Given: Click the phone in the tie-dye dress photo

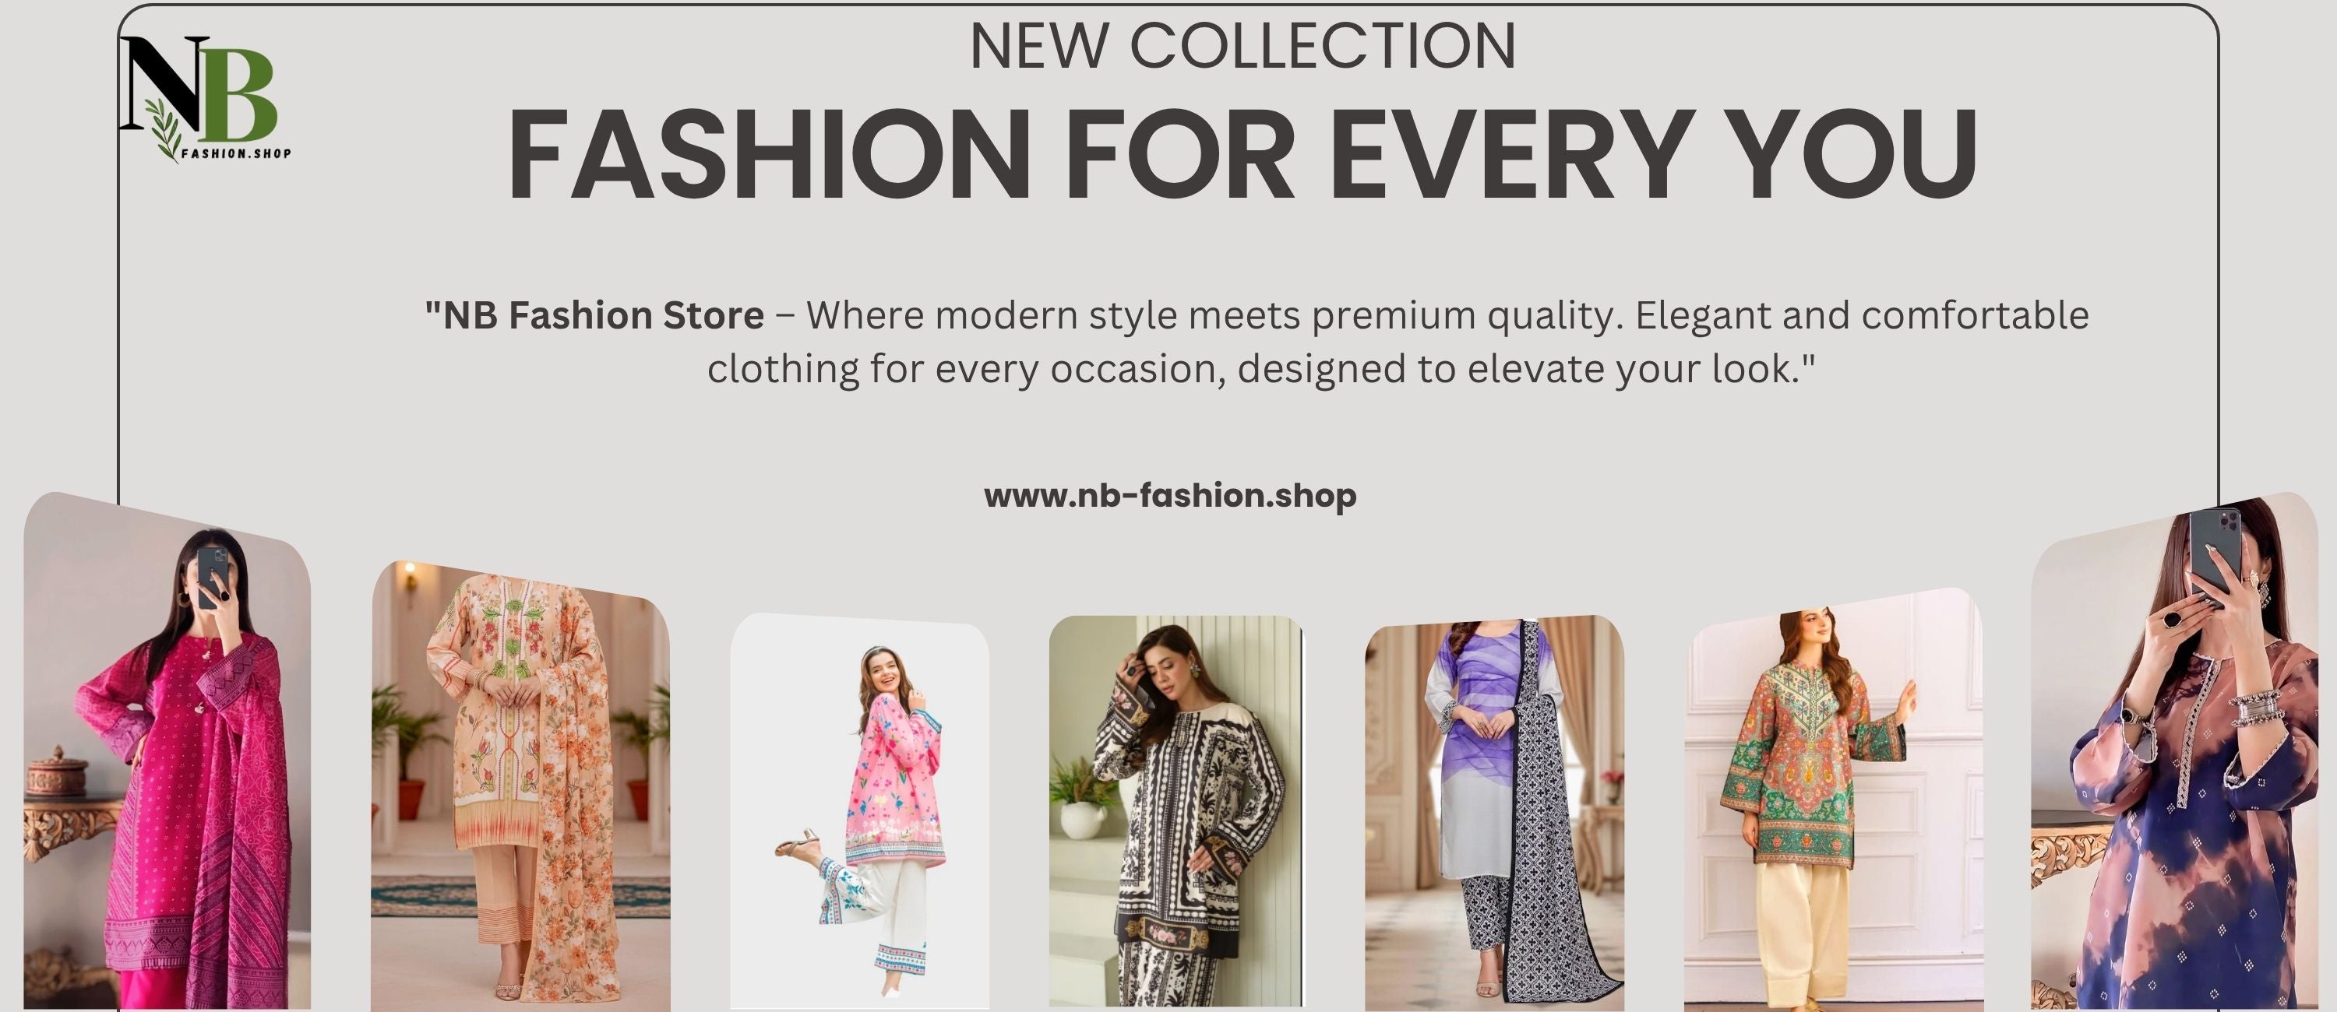Looking at the screenshot, I should [x=2214, y=554].
